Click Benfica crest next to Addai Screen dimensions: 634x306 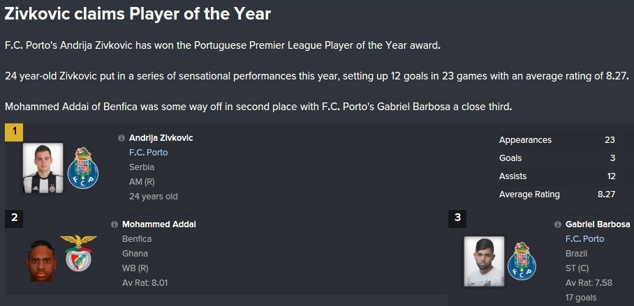[78, 253]
